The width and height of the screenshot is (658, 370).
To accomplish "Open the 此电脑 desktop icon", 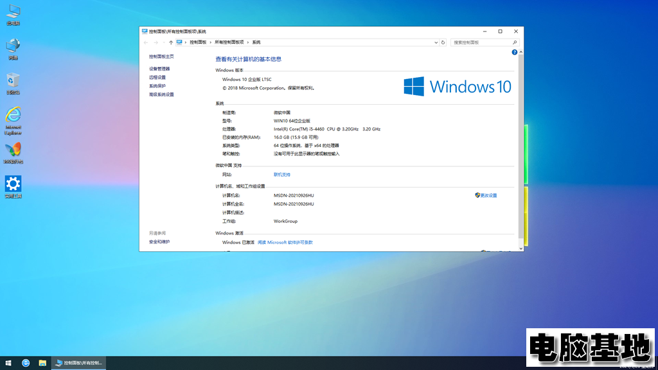I will (13, 14).
